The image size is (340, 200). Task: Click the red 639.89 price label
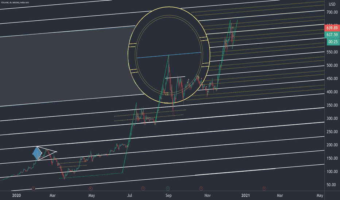click(332, 28)
